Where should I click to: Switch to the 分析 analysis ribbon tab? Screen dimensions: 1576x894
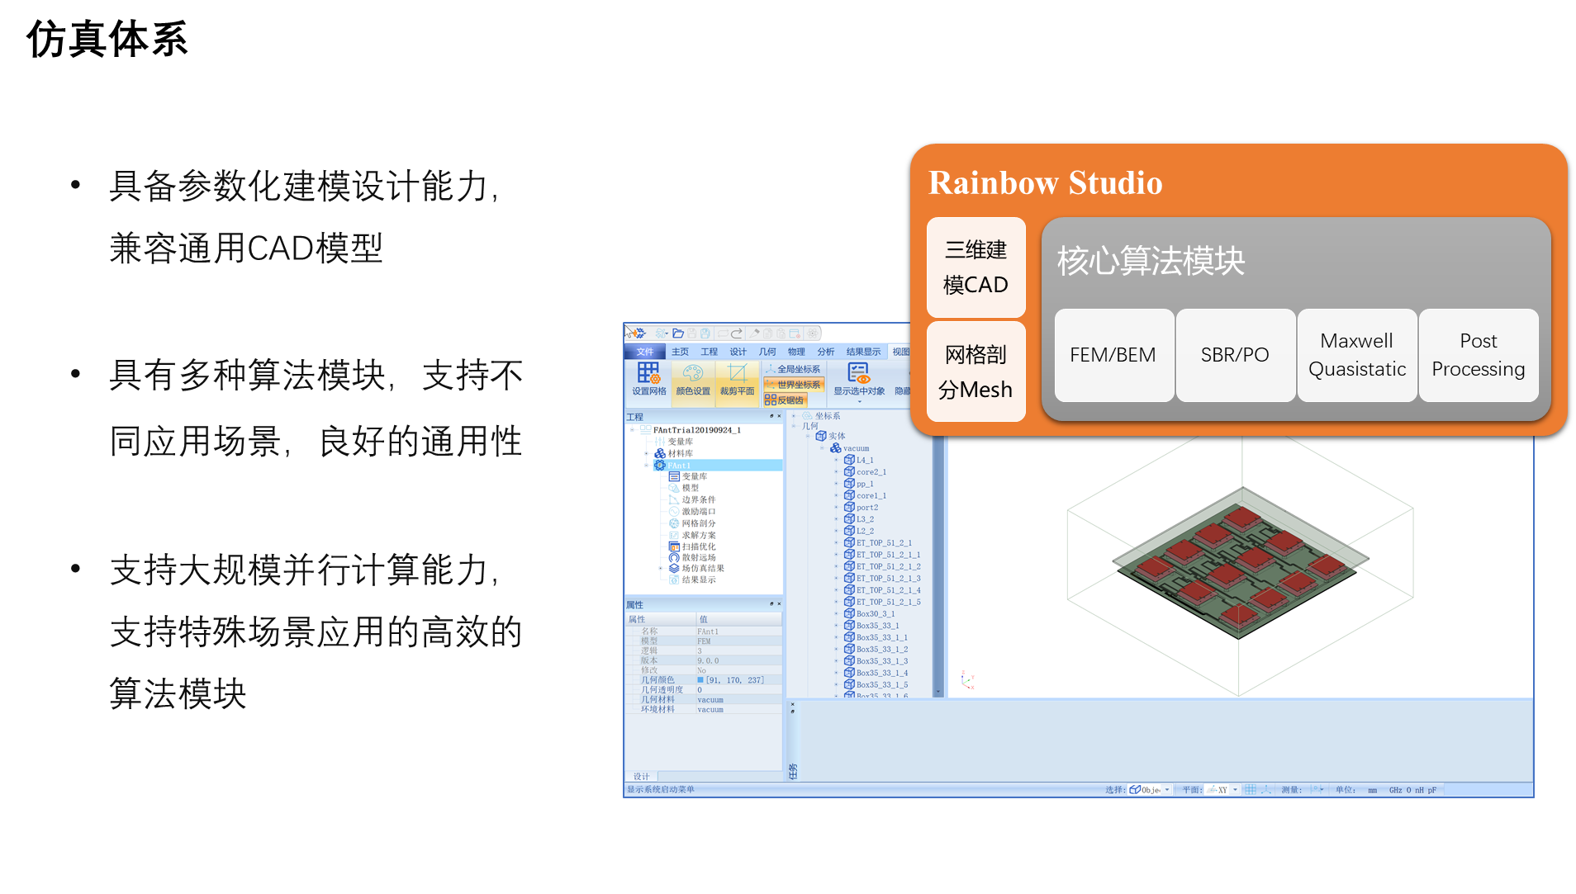click(x=825, y=352)
